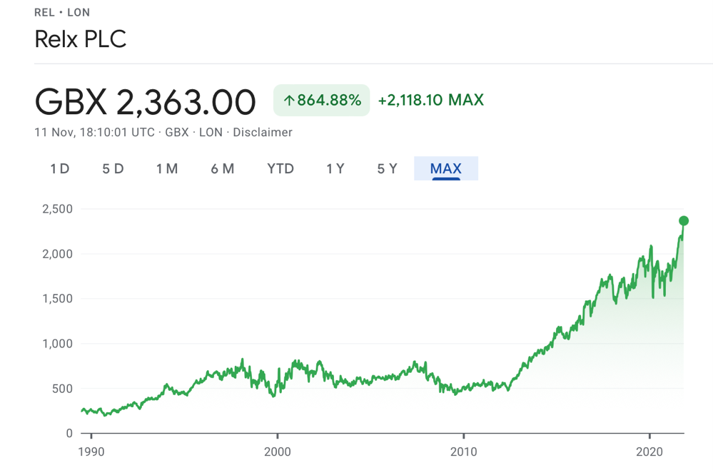Click the REL • LON ticker label
713x470 pixels.
[x=62, y=13]
